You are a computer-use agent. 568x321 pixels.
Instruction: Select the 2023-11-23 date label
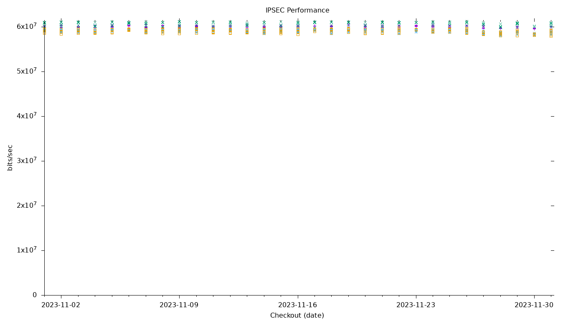point(416,305)
